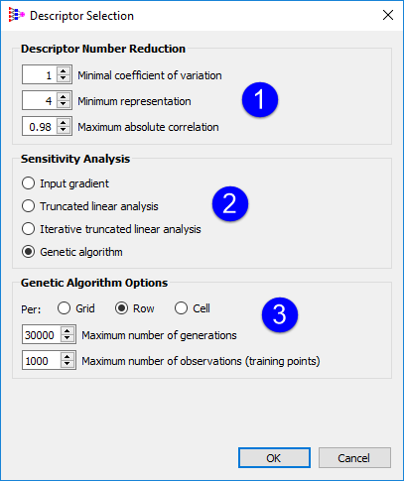404x481 pixels.
Task: Close the Descriptor Selection window
Action: coord(388,15)
